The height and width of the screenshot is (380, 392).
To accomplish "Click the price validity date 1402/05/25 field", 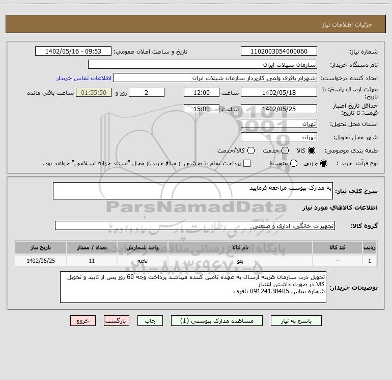I will [279, 109].
